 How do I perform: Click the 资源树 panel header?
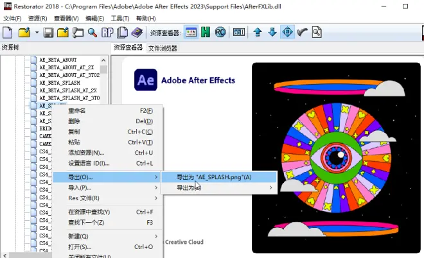click(10, 47)
